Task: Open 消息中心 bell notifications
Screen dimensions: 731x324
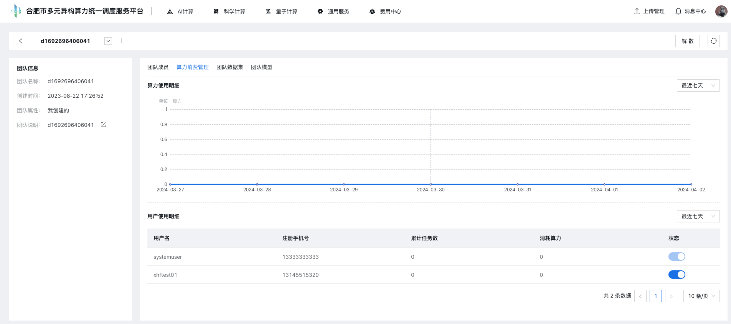Action: 690,12
